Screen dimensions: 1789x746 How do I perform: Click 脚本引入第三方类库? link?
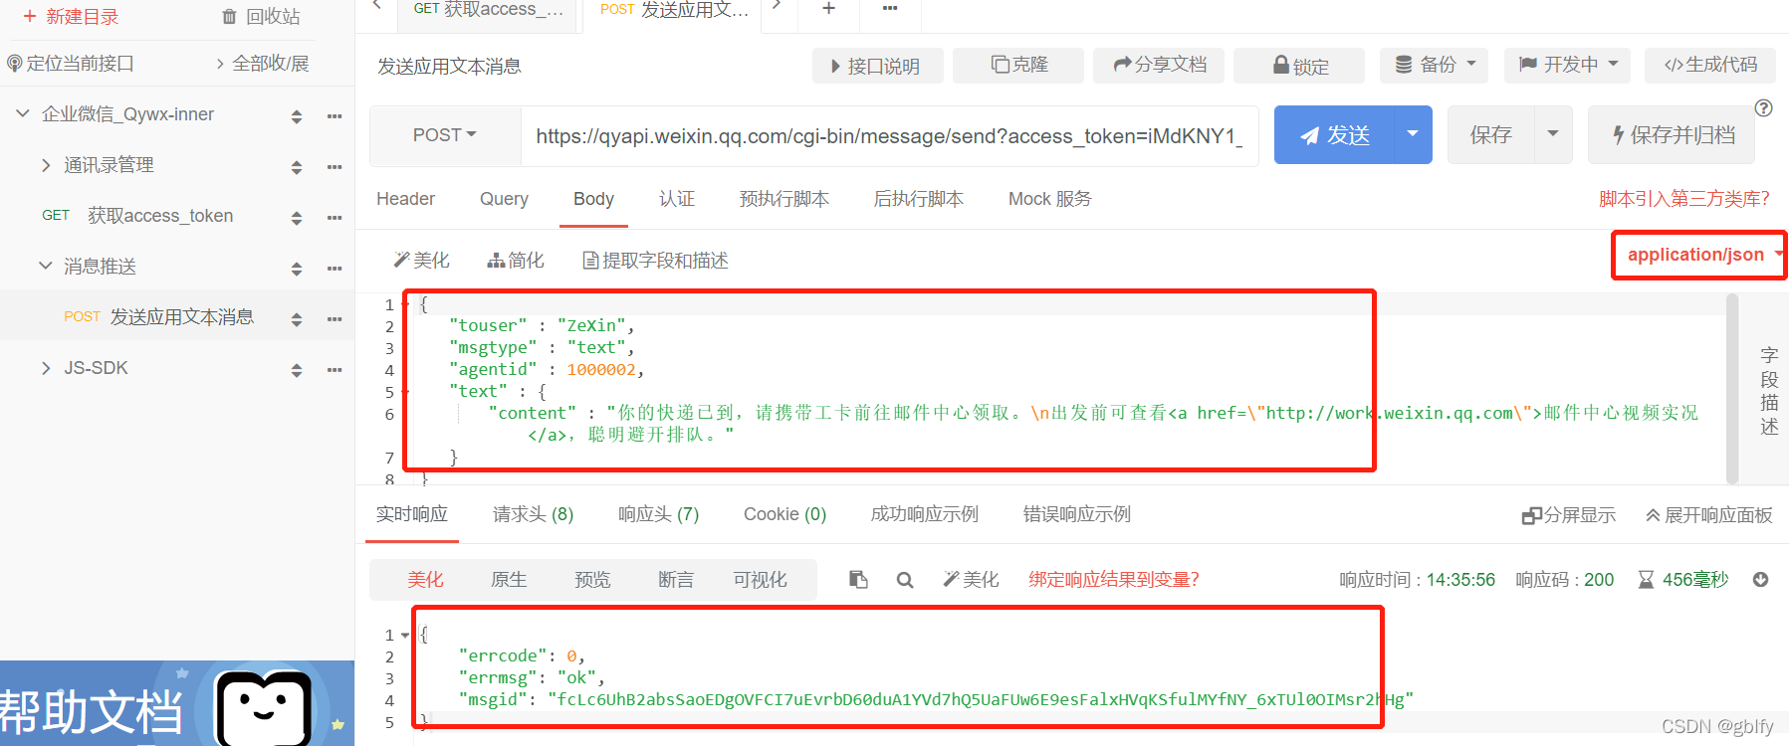tap(1684, 199)
